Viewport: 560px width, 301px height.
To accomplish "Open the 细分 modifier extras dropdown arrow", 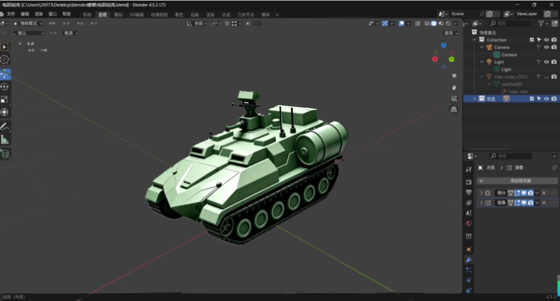I will (537, 193).
